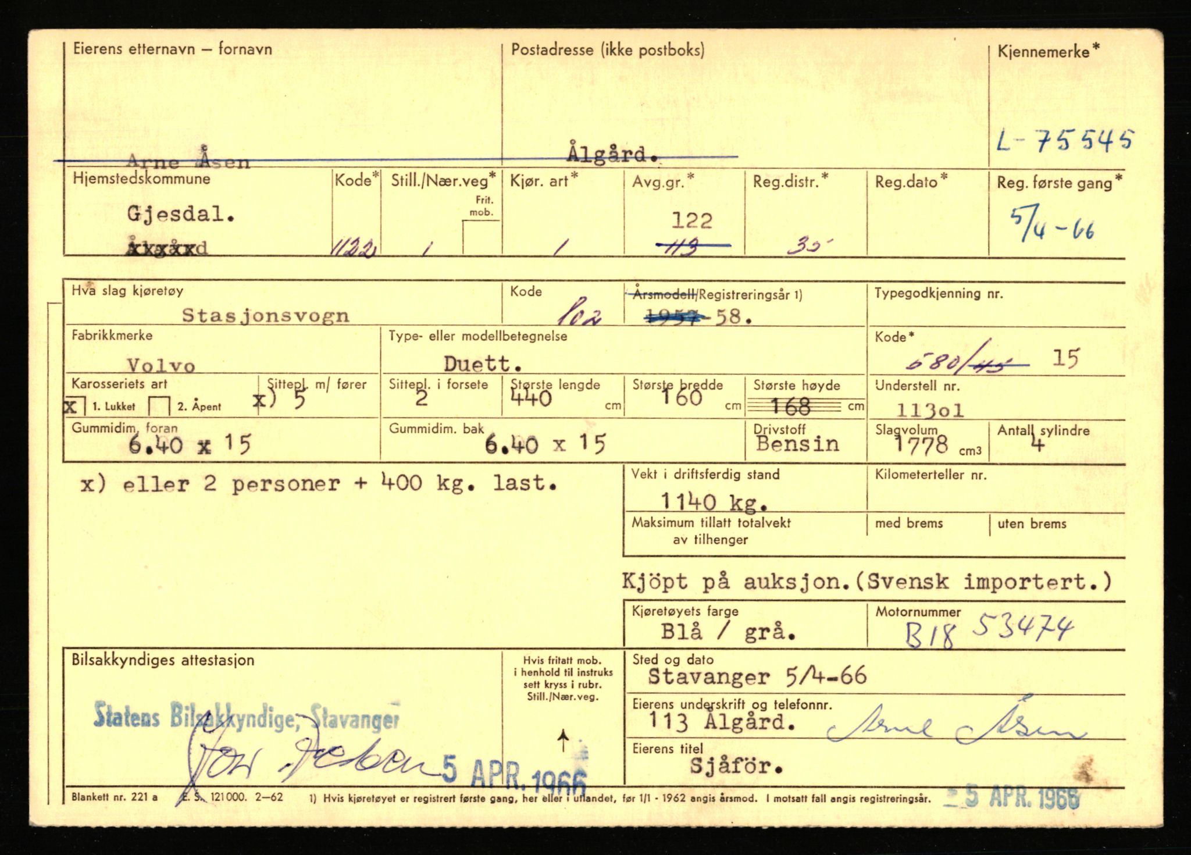Click the Avg.gr. value '122'
Image resolution: width=1191 pixels, height=855 pixels.
(692, 220)
